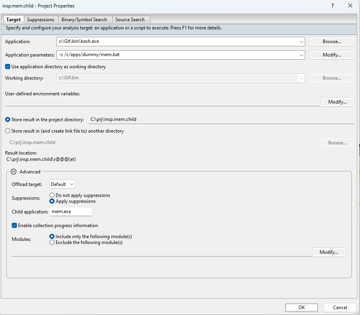
Task: Open the Offload target dropdown
Action: (62, 184)
